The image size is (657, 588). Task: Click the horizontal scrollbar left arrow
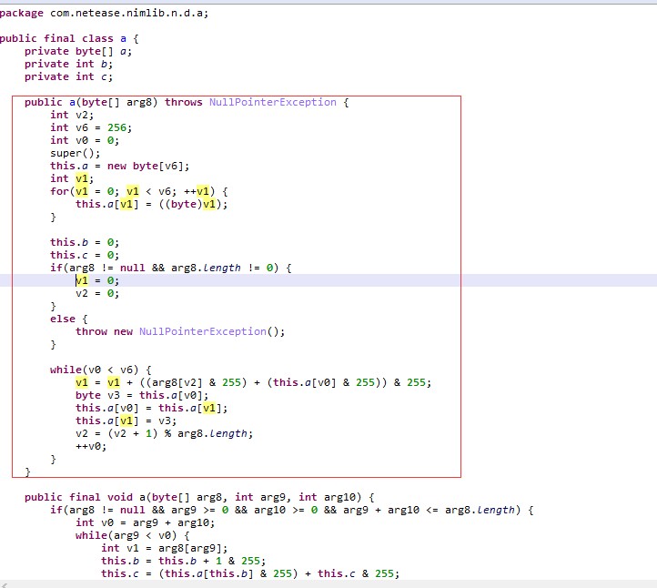pos(5,584)
